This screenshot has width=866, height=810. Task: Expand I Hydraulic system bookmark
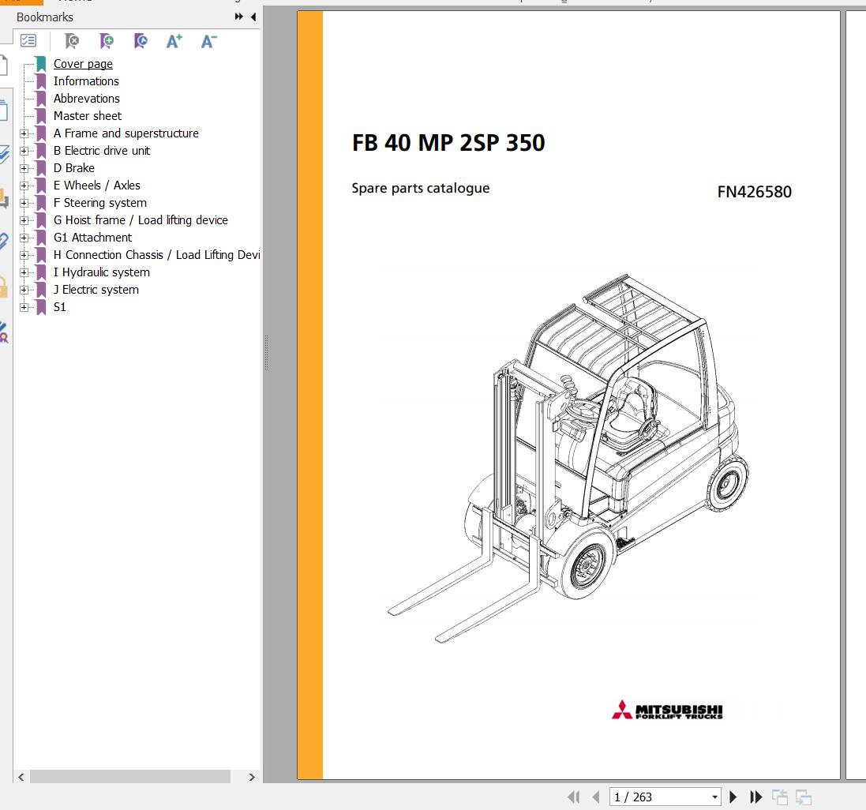click(x=24, y=272)
